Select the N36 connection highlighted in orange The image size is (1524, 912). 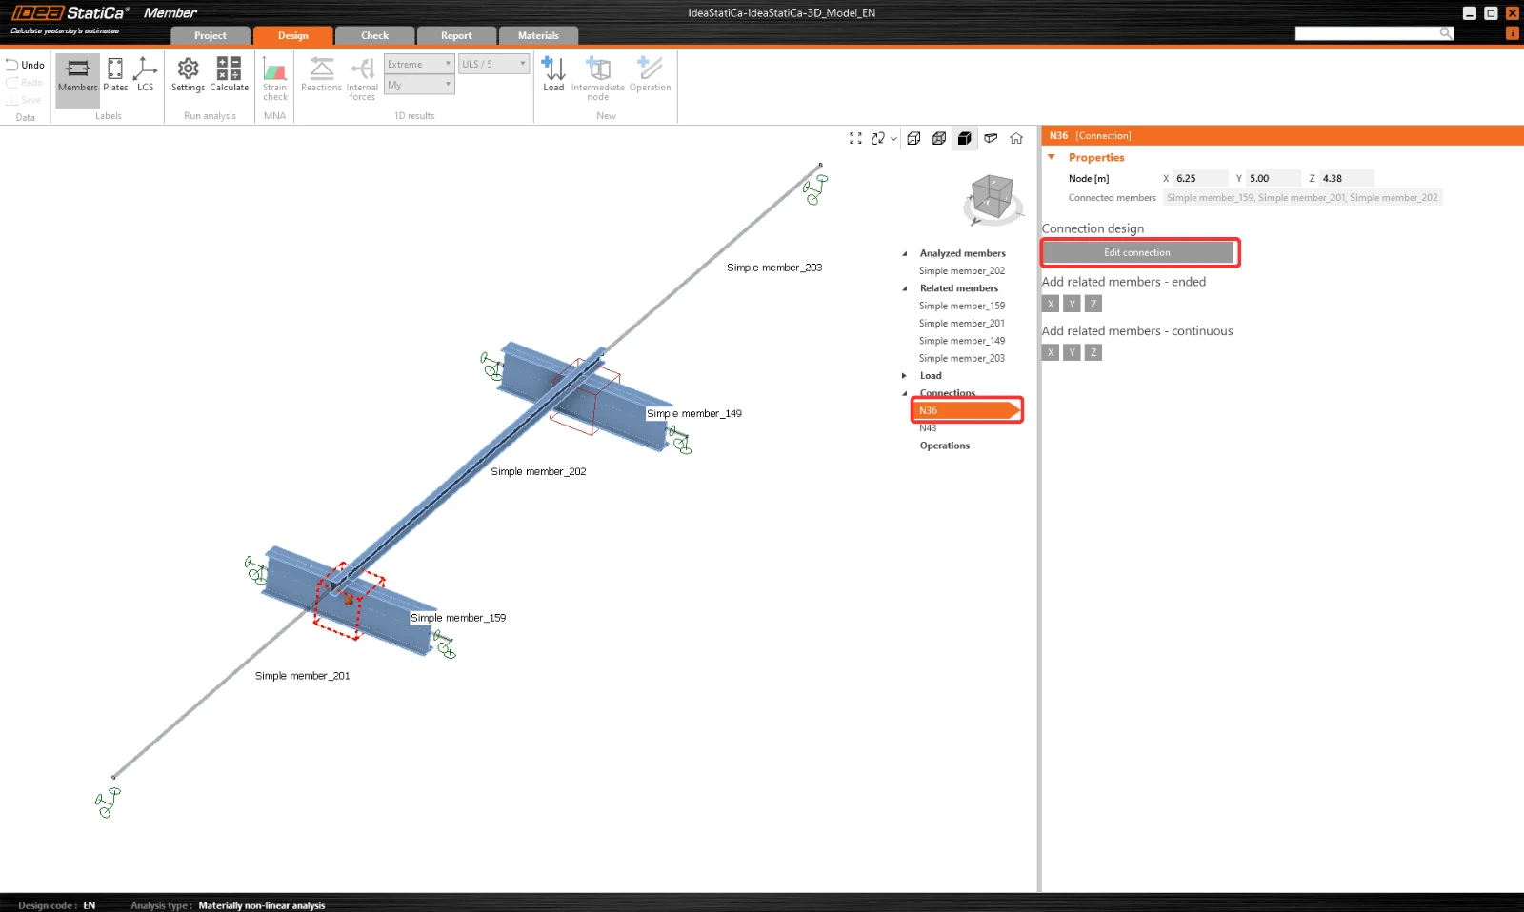click(967, 410)
